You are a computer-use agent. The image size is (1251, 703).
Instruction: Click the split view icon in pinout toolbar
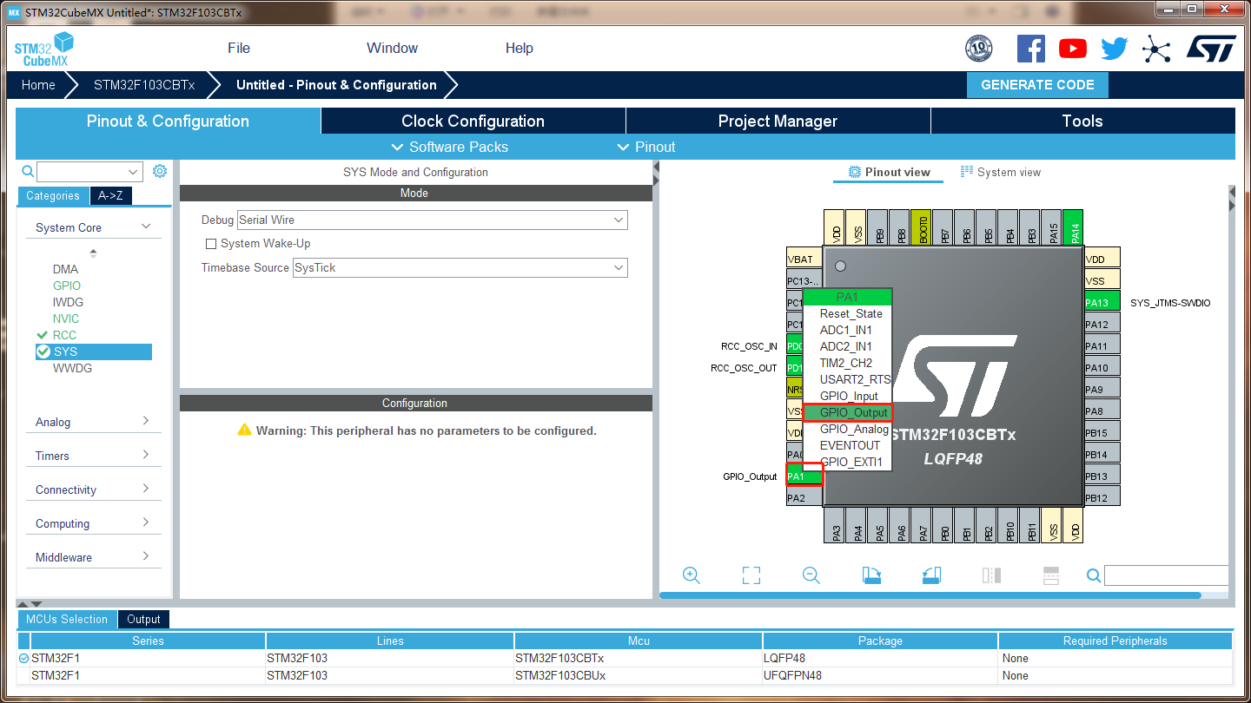click(991, 575)
